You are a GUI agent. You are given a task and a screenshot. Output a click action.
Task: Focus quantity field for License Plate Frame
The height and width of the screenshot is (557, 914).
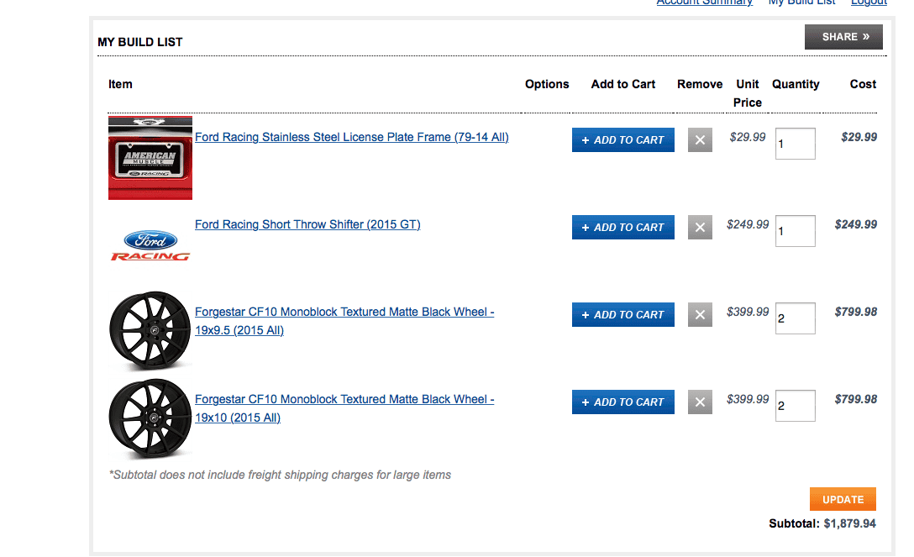795,144
